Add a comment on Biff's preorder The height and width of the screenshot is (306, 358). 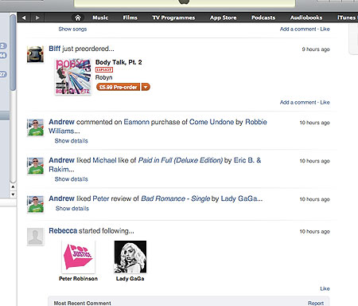[298, 102]
